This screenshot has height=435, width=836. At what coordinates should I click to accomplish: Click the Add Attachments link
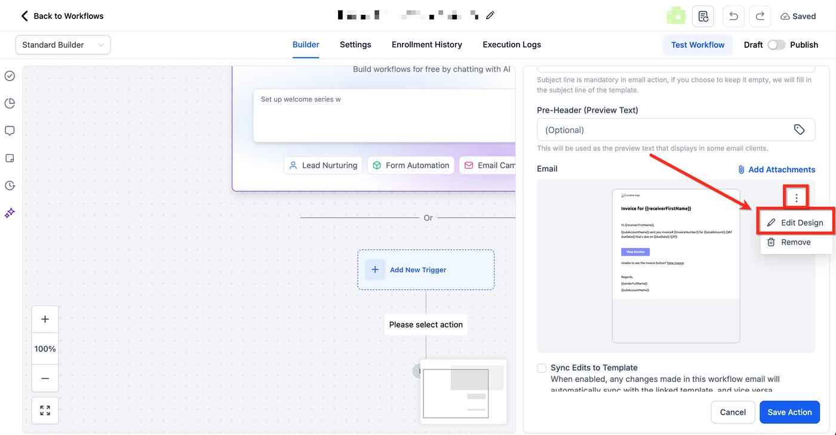coord(776,170)
